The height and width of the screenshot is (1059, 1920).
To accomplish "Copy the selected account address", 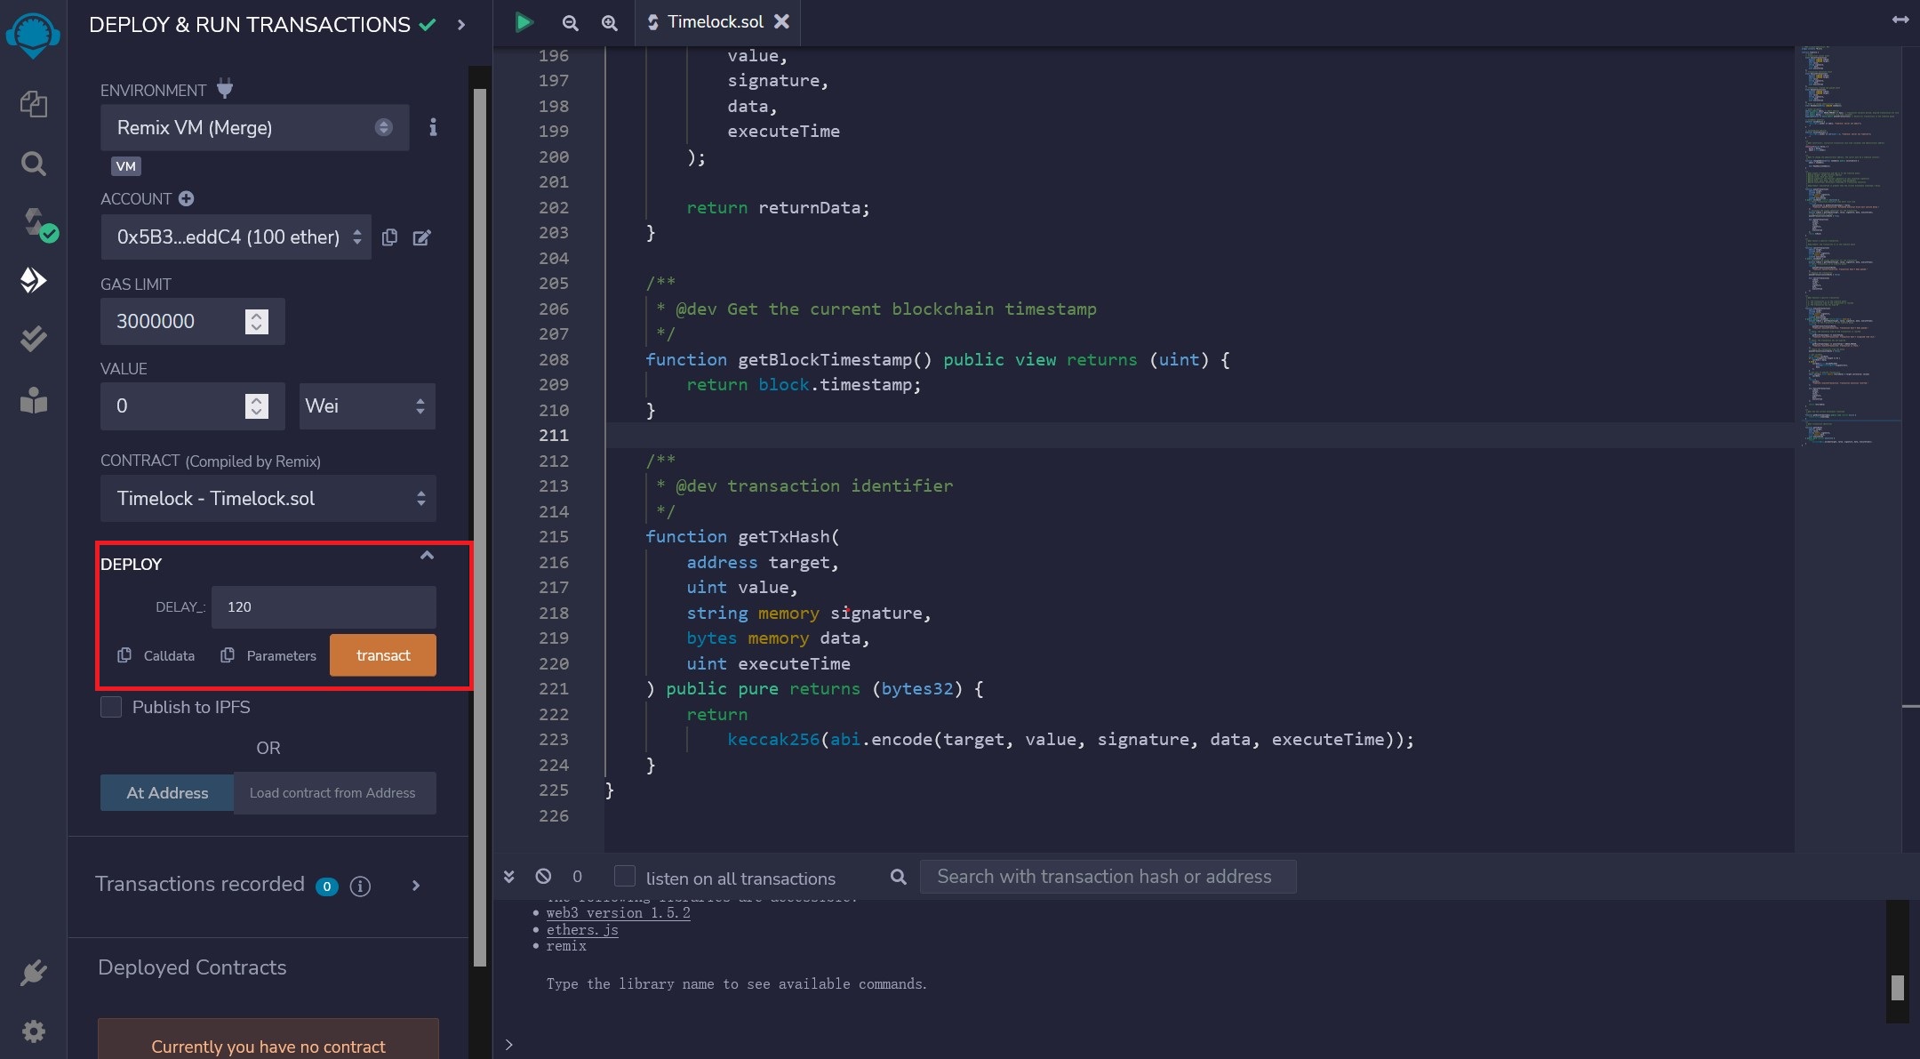I will coord(389,237).
